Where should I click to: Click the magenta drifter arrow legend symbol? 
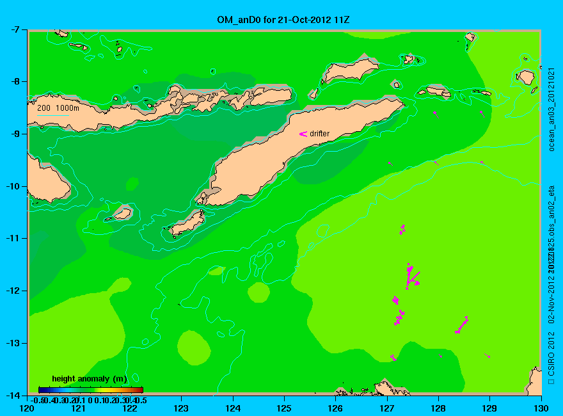pyautogui.click(x=303, y=134)
